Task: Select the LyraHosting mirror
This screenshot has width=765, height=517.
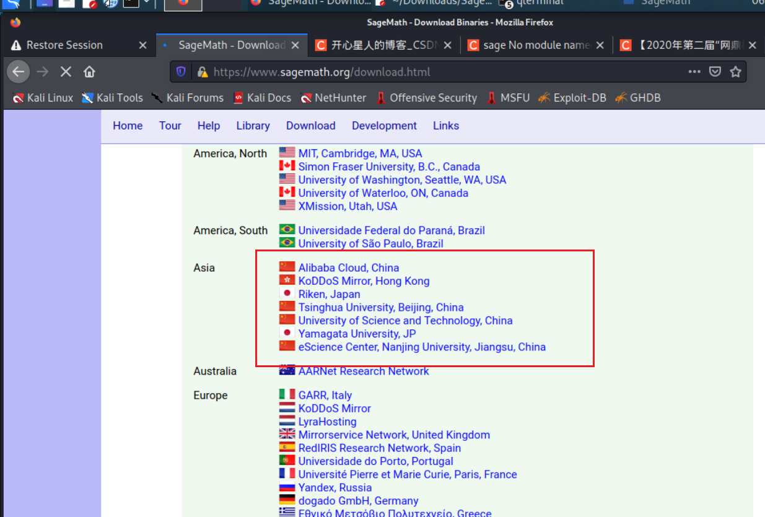Action: [x=328, y=422]
